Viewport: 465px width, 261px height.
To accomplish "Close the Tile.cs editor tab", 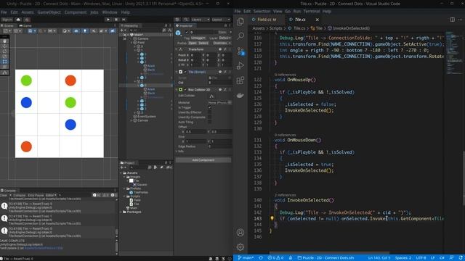I will click(x=317, y=20).
